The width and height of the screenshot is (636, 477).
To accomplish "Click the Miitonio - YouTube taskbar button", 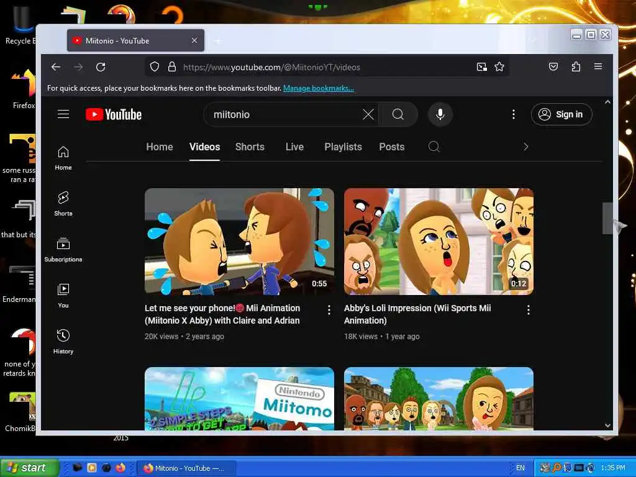I will click(x=185, y=468).
